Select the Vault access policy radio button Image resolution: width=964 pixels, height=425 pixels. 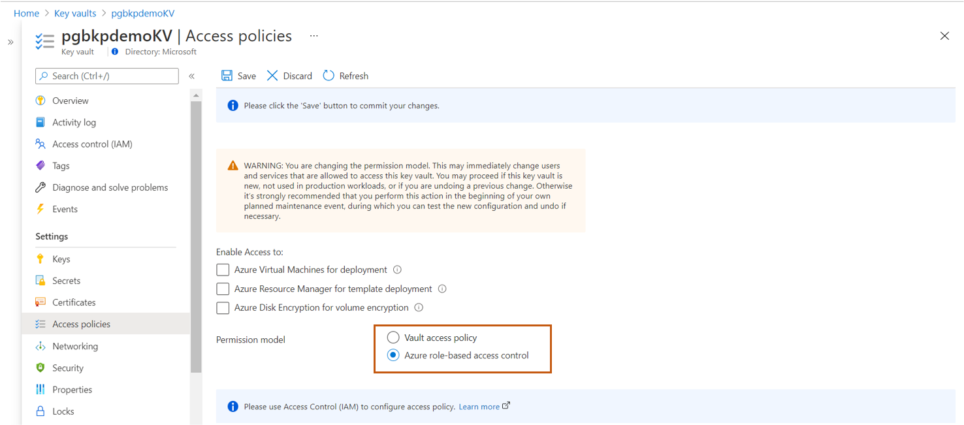(393, 337)
